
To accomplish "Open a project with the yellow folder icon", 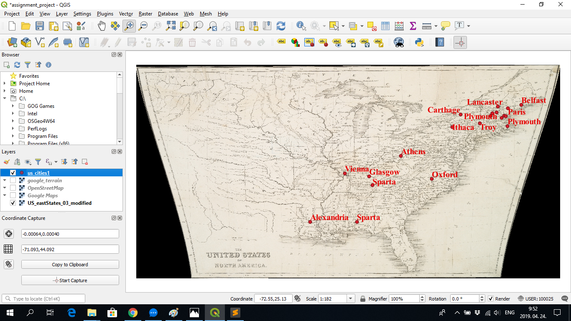I will 26,26.
